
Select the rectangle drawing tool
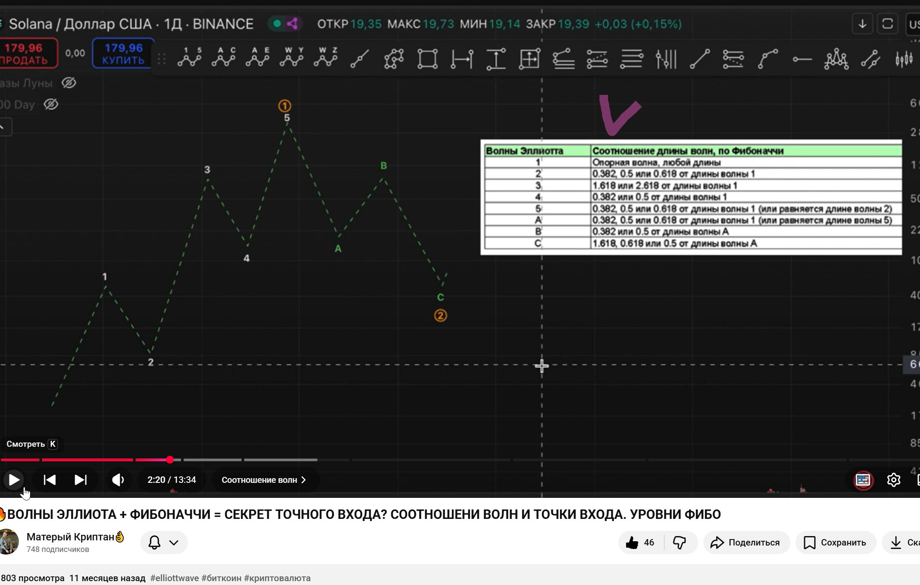click(x=427, y=58)
